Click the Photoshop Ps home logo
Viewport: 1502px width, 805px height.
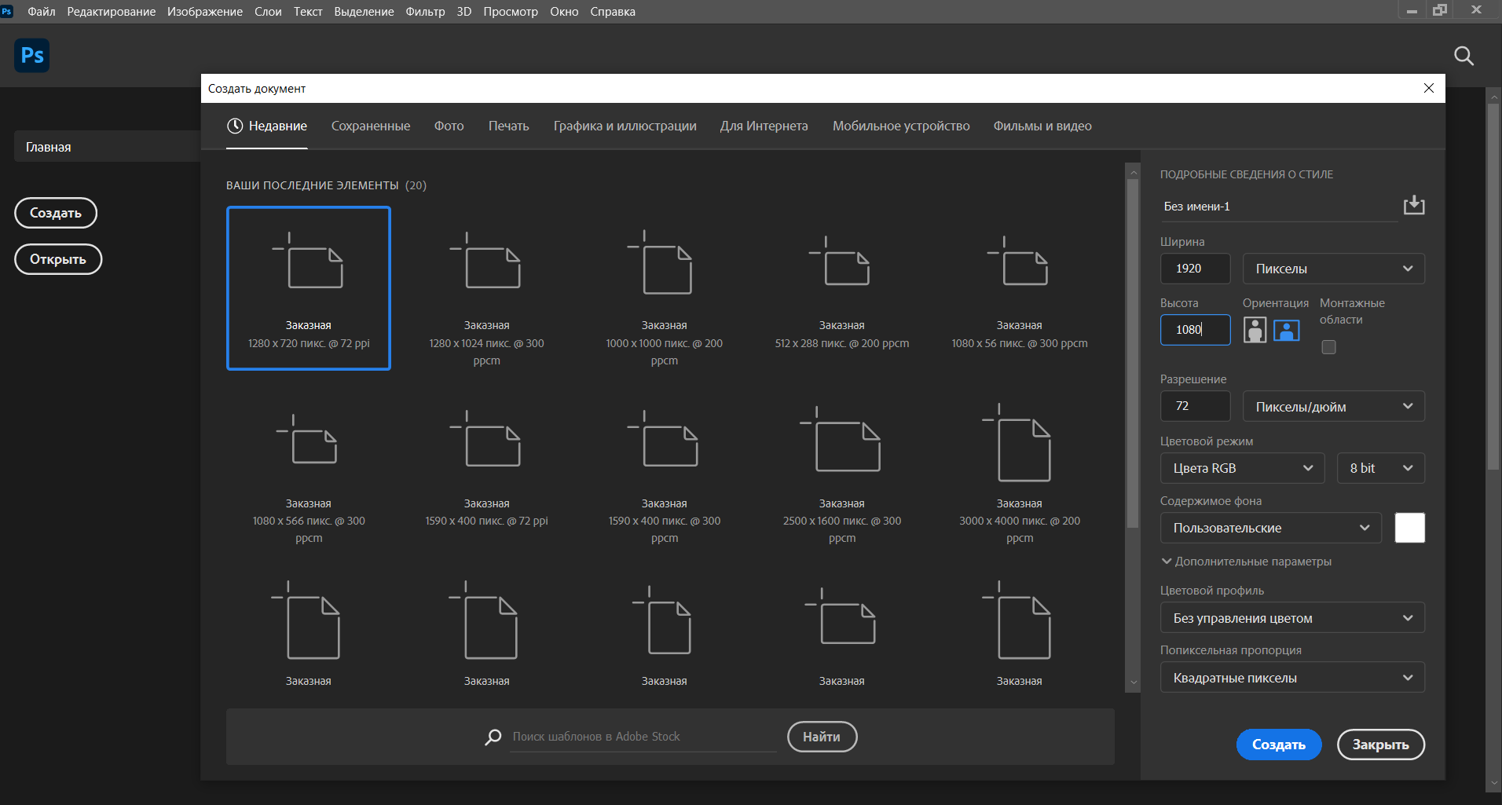32,56
